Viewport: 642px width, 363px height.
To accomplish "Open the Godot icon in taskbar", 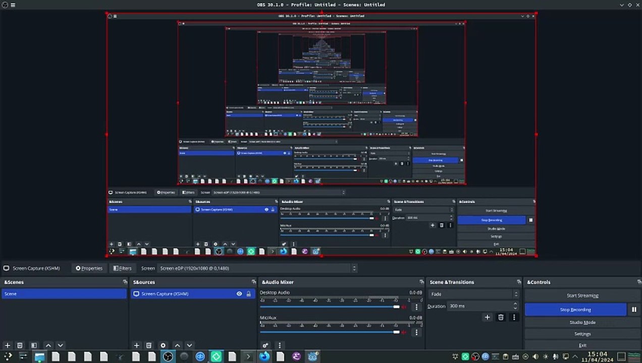I will click(x=313, y=356).
